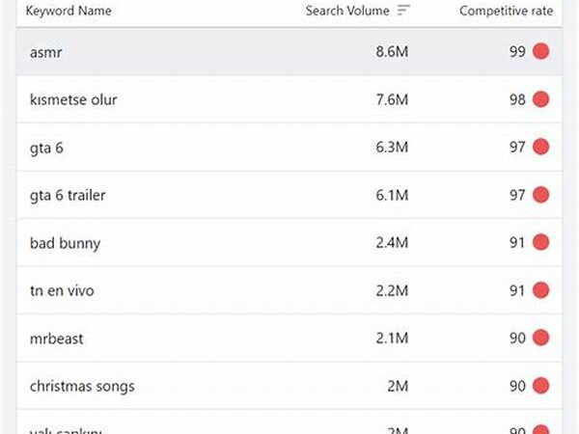Select the tn en vivo keyword
579x434 pixels.
coord(62,291)
